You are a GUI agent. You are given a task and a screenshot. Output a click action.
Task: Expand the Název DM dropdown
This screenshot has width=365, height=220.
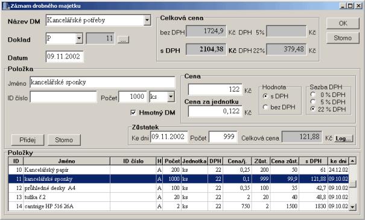click(x=147, y=20)
